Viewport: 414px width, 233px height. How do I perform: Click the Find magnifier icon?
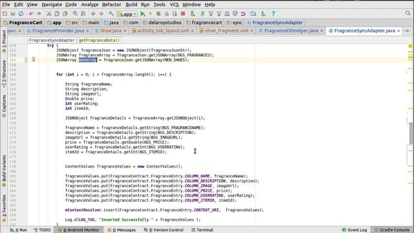(75, 14)
